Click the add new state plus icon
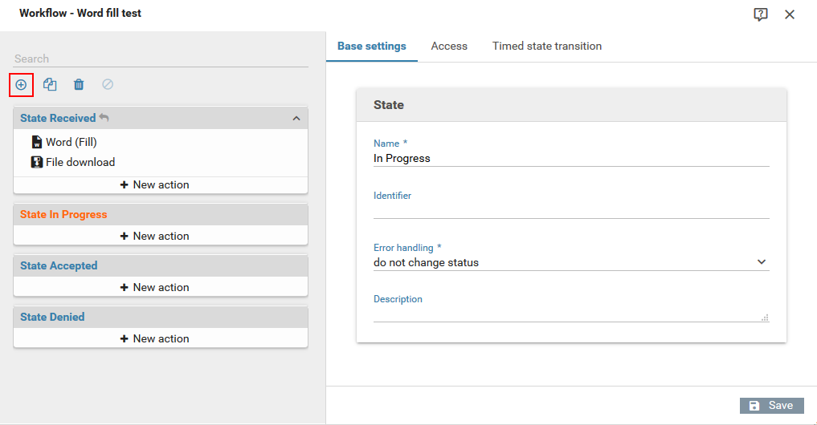Viewport: 817px width, 425px height. click(x=21, y=84)
